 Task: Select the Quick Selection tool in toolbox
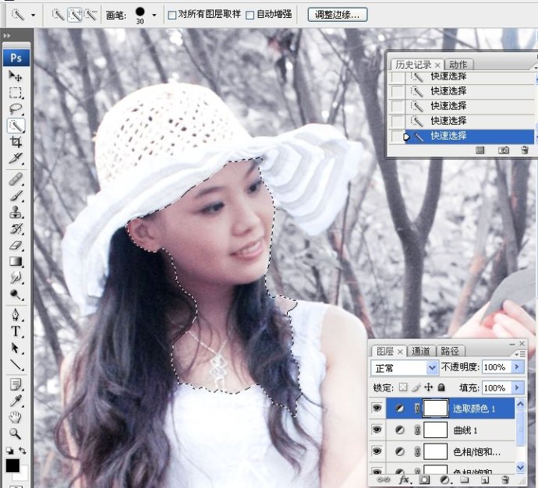16,126
